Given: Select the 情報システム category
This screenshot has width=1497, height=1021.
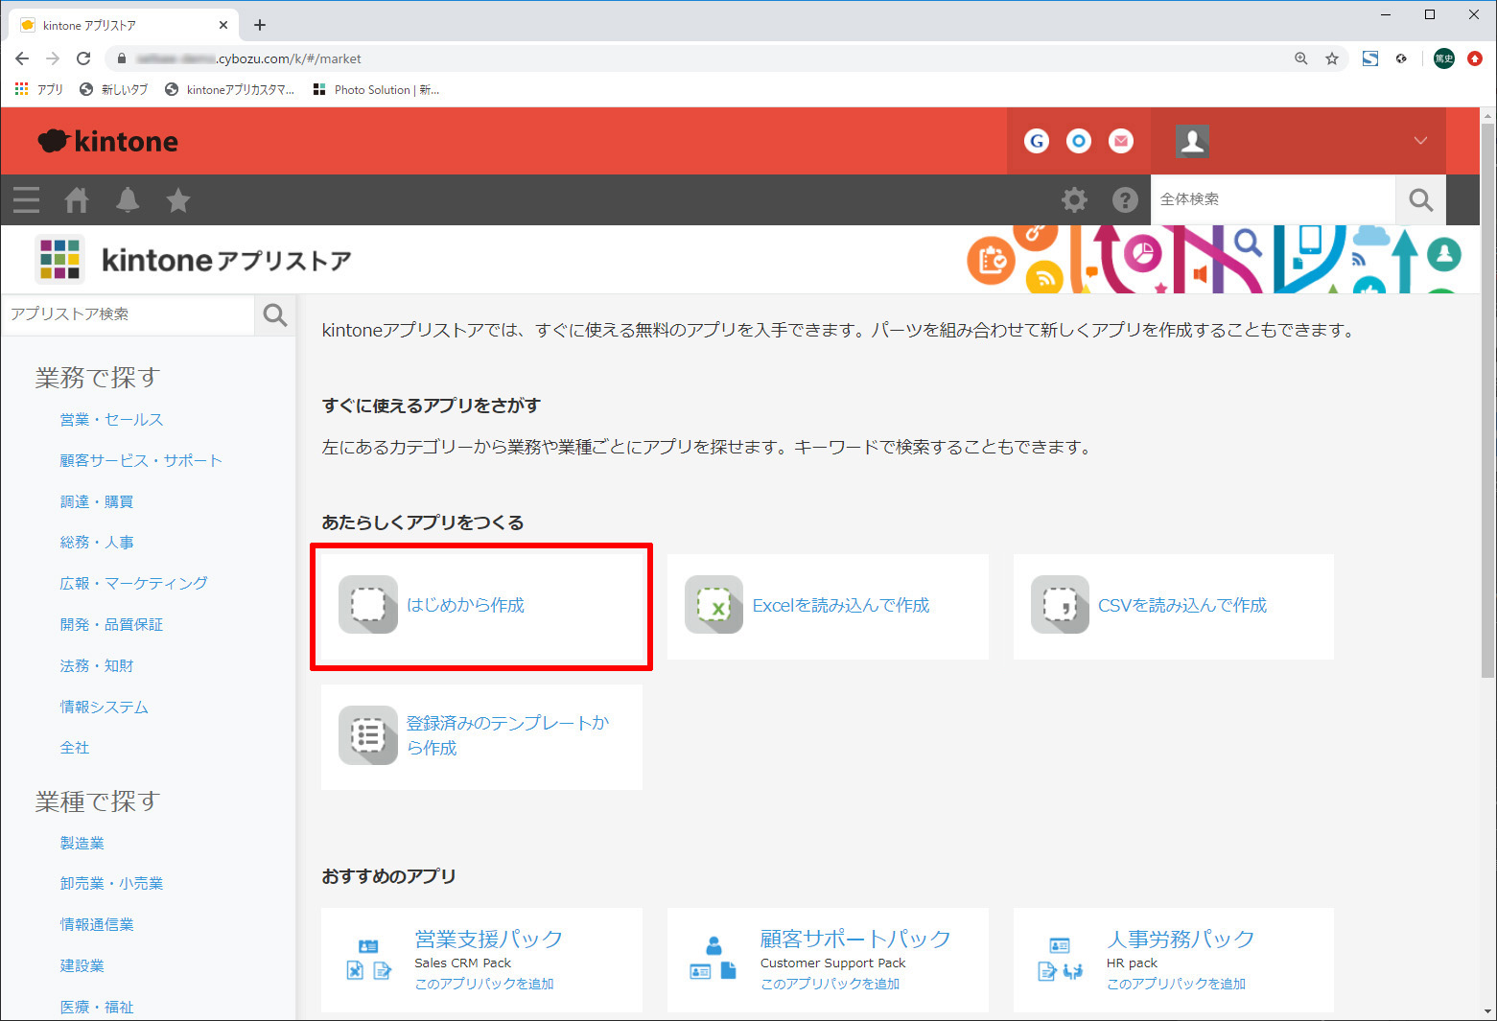Looking at the screenshot, I should point(104,707).
